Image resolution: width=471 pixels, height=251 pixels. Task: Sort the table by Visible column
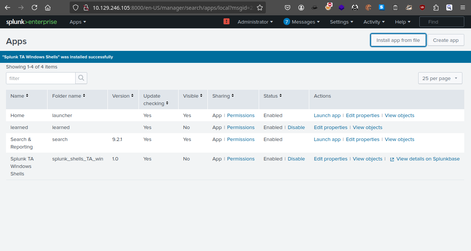[x=193, y=96]
